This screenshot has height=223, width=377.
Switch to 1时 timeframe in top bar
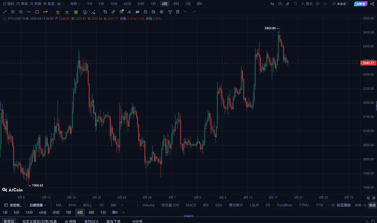153,4
